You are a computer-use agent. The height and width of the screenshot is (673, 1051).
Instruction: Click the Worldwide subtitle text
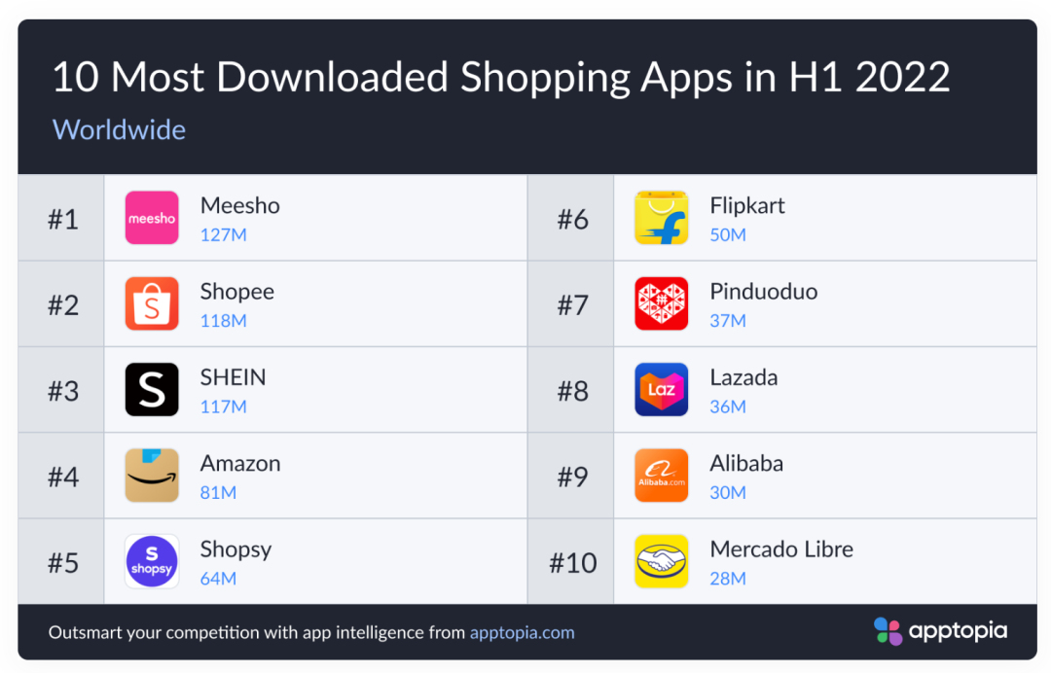119,129
